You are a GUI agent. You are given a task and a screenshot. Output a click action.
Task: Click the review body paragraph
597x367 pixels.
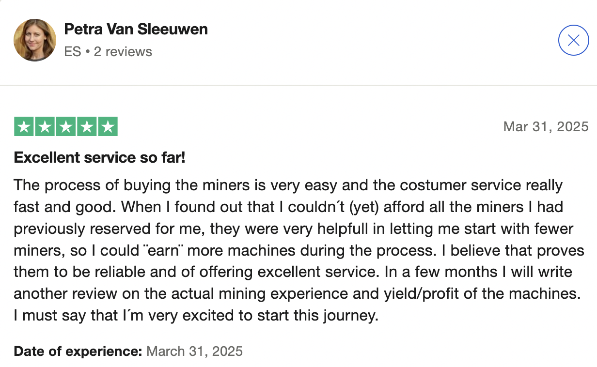tap(299, 250)
